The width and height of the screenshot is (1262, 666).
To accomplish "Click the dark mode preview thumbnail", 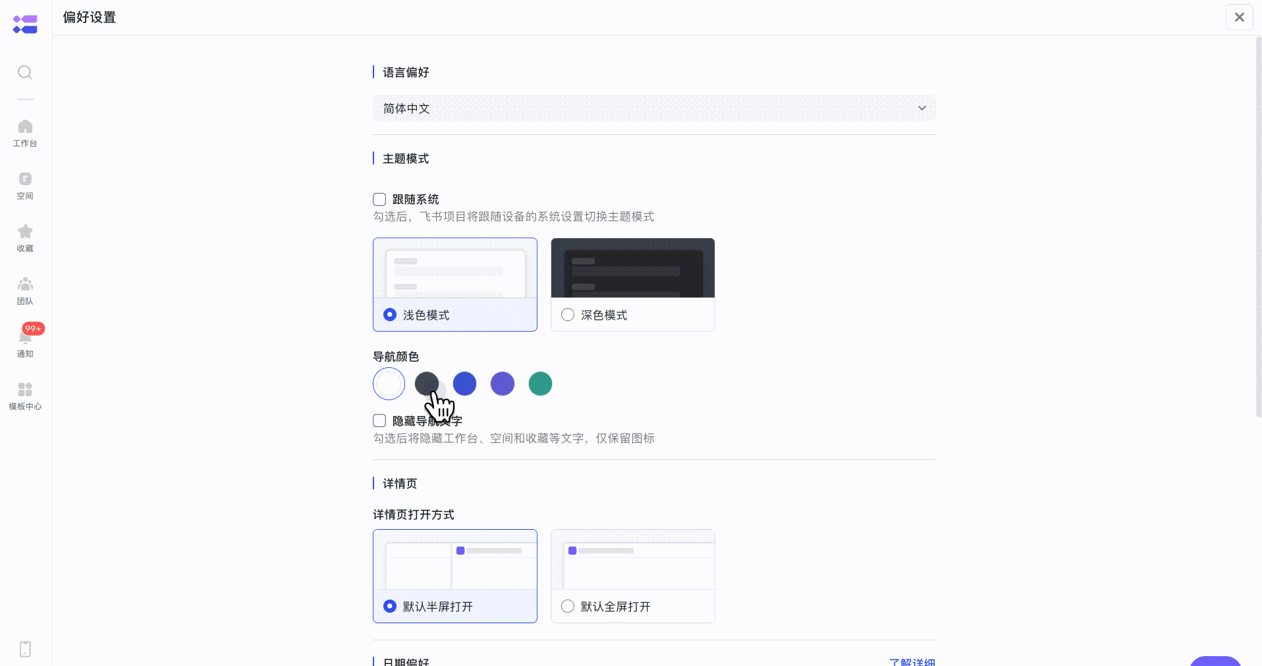I will [633, 268].
